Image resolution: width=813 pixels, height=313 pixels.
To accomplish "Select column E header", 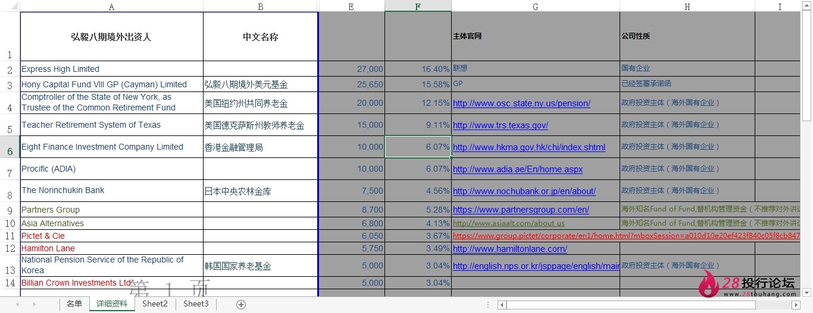I will (x=352, y=6).
